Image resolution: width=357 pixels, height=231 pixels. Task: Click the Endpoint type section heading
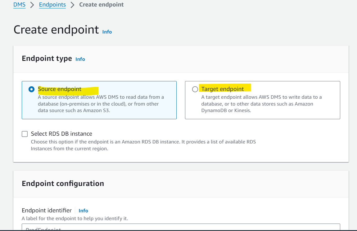click(x=47, y=59)
